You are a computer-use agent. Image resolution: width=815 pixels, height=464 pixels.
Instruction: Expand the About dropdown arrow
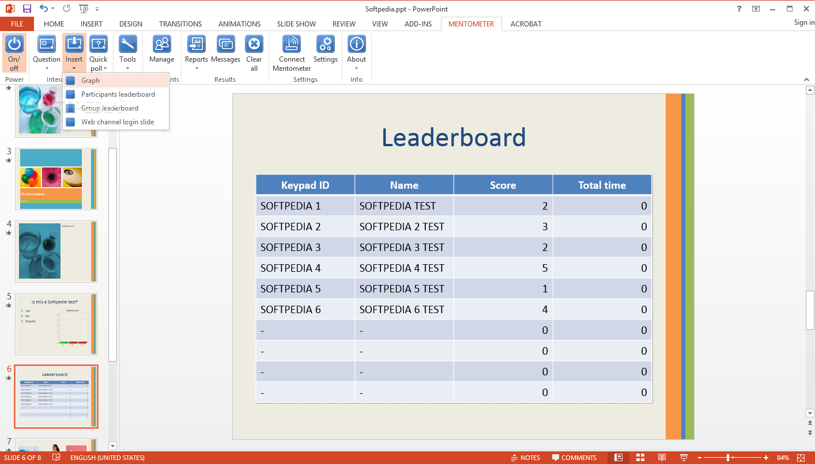click(357, 69)
